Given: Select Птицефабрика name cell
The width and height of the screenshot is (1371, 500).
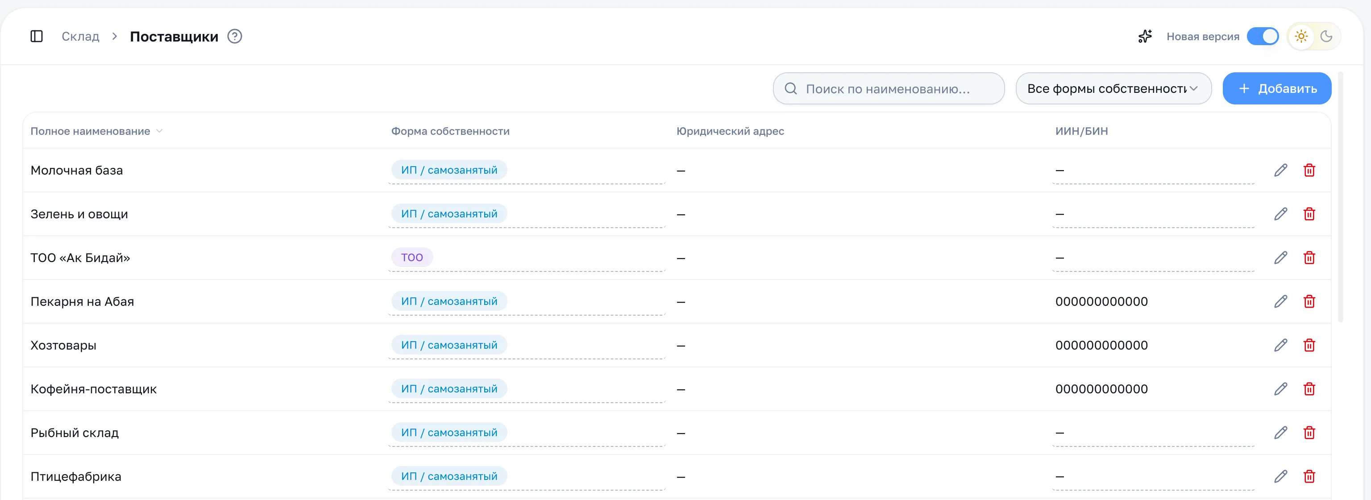Looking at the screenshot, I should [75, 476].
